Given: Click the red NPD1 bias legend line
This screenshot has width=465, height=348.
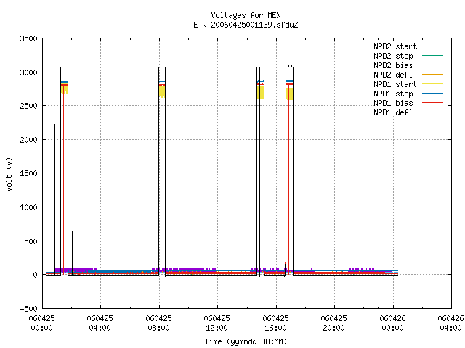Looking at the screenshot, I should [x=432, y=103].
